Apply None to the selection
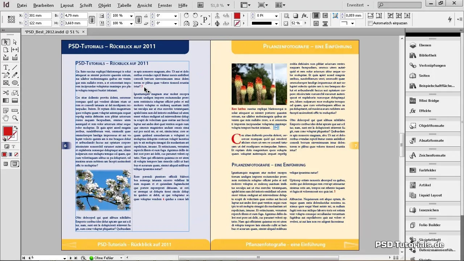 pyautogui.click(x=17, y=154)
